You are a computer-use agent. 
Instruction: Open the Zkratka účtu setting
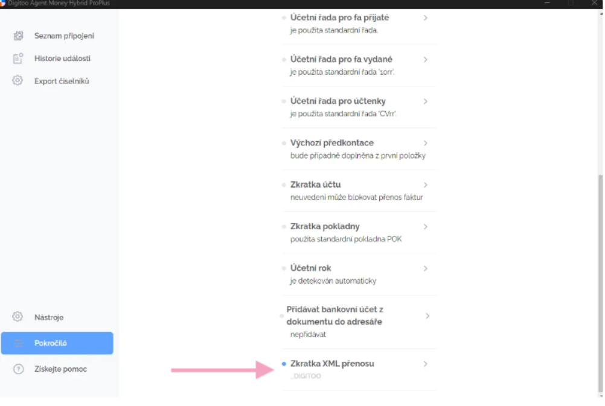(316, 185)
